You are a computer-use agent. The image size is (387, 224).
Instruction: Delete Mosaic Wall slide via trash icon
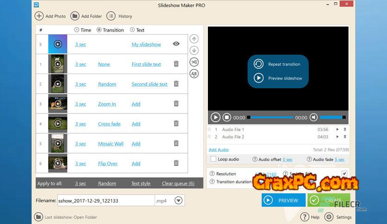(x=176, y=143)
